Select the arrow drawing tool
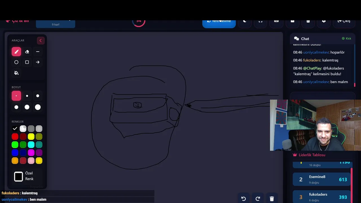Screen dimensions: 361x203 pyautogui.click(x=38, y=62)
